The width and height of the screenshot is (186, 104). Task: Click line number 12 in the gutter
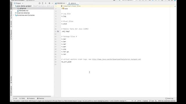tap(56, 34)
